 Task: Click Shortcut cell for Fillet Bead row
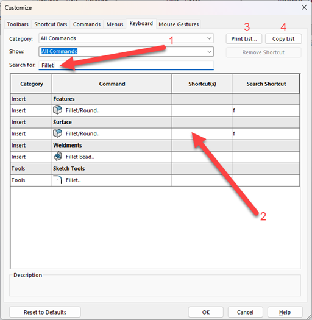tap(202, 157)
